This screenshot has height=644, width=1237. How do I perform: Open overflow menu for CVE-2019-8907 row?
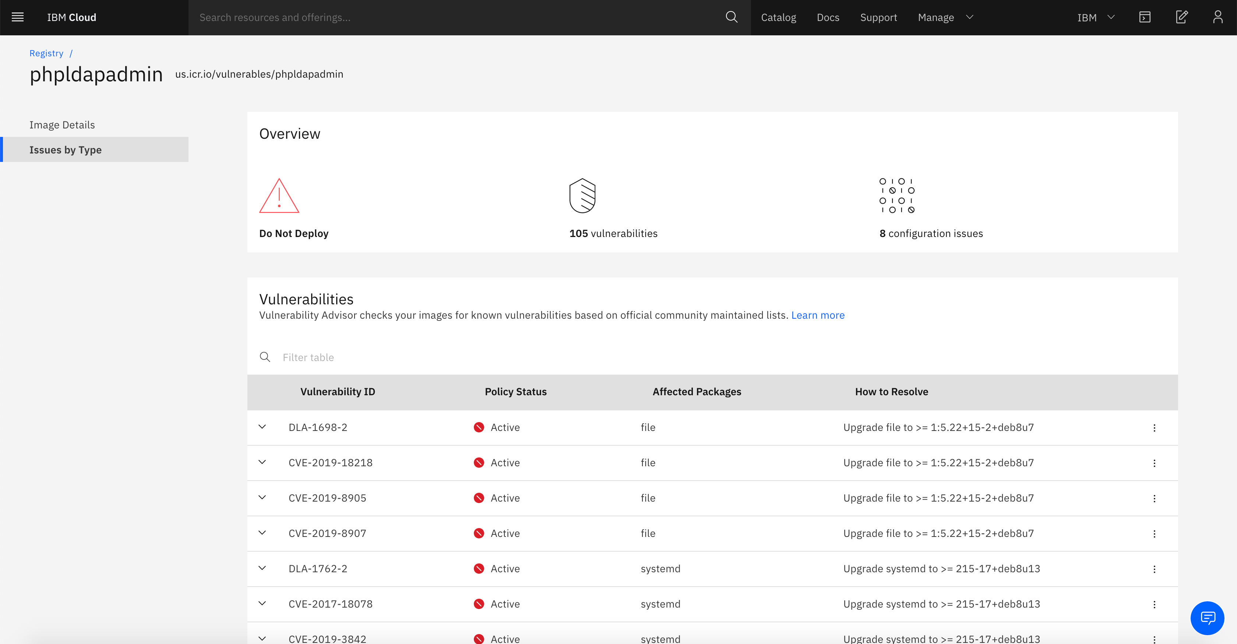(x=1154, y=534)
